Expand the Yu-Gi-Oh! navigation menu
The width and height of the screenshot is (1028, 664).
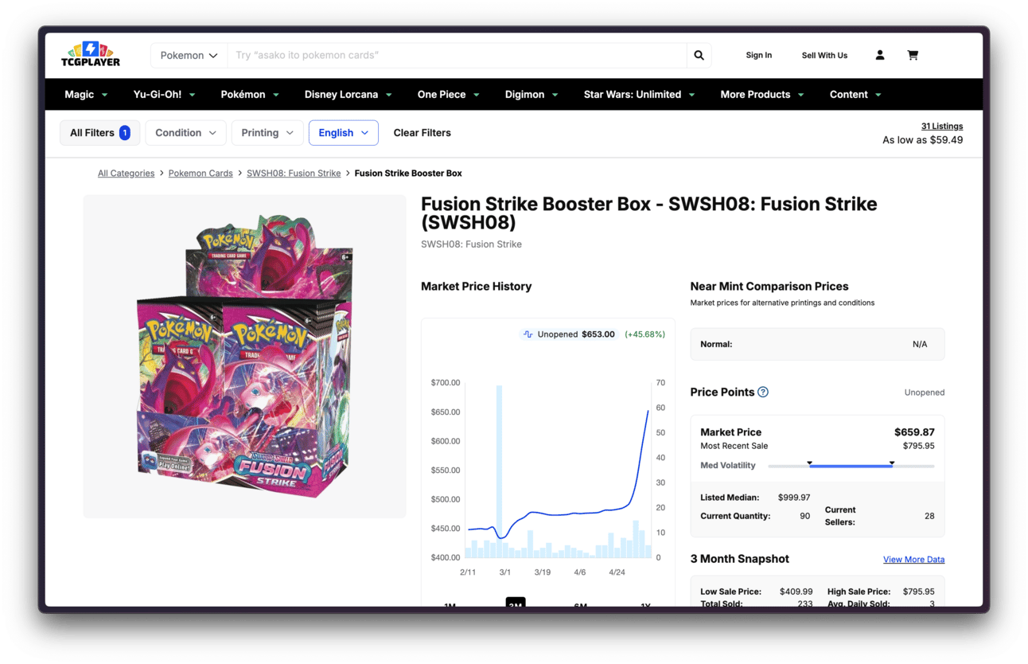coord(164,94)
